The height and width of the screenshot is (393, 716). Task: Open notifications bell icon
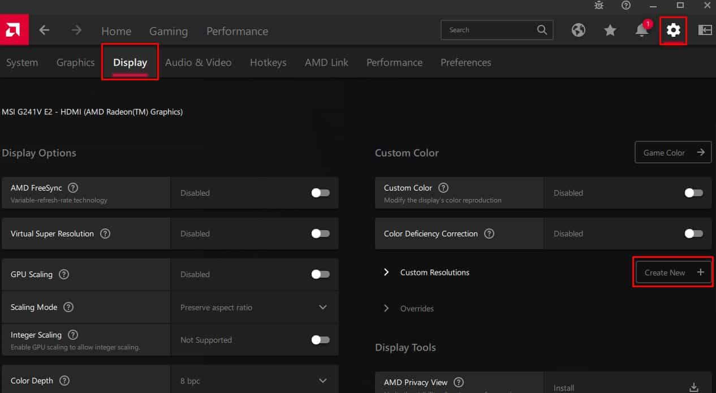point(642,31)
